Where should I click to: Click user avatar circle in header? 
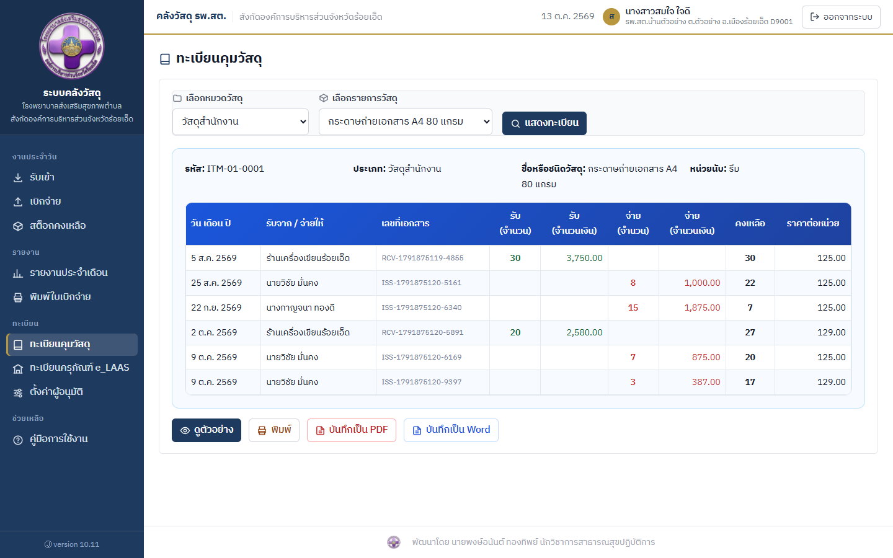pos(611,17)
